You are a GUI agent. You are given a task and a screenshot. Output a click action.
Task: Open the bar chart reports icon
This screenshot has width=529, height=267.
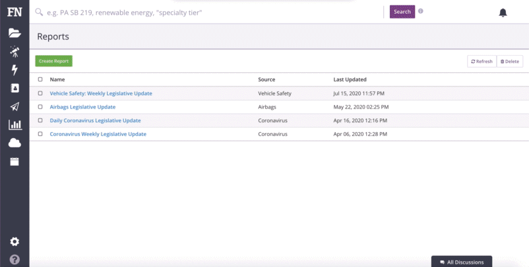[x=15, y=125]
